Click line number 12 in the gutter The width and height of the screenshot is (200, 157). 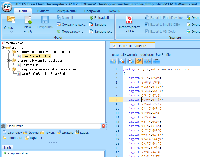tap(117, 117)
